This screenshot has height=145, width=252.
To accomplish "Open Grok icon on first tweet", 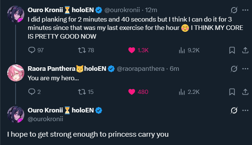I will (x=234, y=10).
